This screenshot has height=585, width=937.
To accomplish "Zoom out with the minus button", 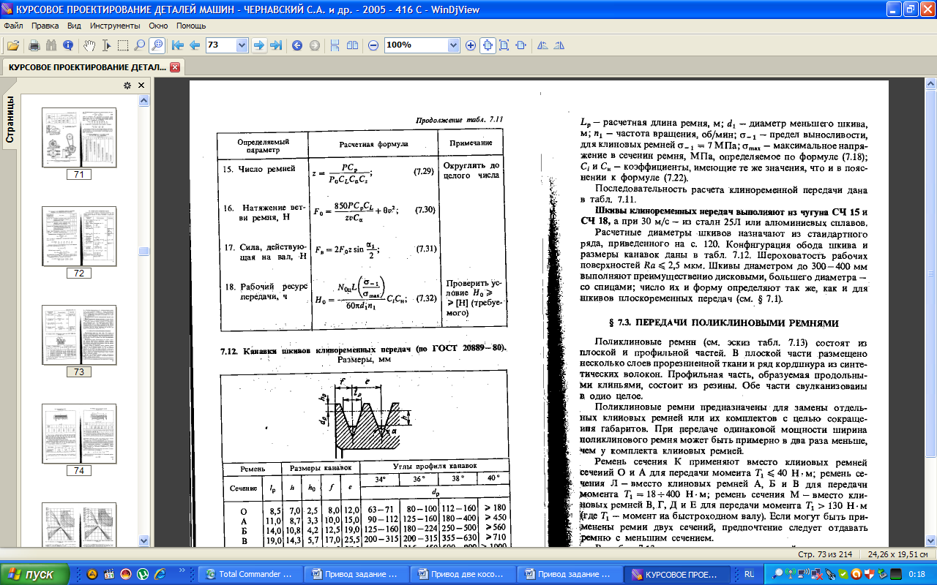I will tap(373, 45).
